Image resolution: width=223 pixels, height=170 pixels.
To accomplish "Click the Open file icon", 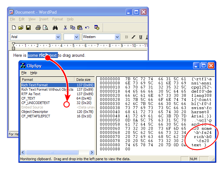I will pos(21,28).
